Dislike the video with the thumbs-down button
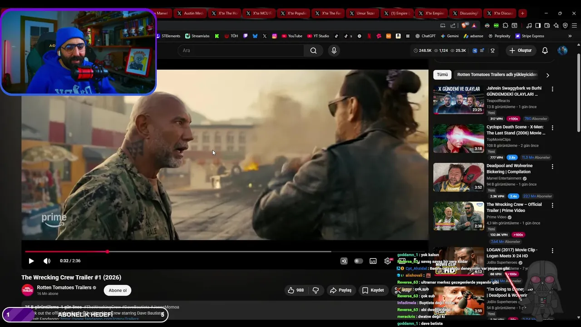The width and height of the screenshot is (581, 327). 316,290
